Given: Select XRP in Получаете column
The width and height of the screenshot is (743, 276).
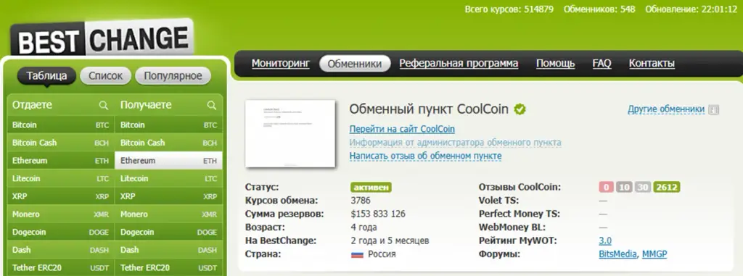Looking at the screenshot, I should pos(168,196).
